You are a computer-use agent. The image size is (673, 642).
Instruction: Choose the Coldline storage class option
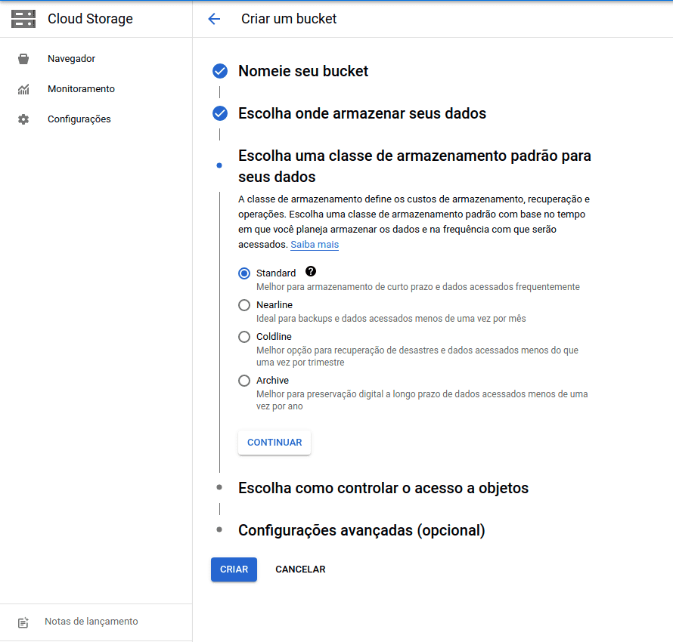click(x=244, y=337)
